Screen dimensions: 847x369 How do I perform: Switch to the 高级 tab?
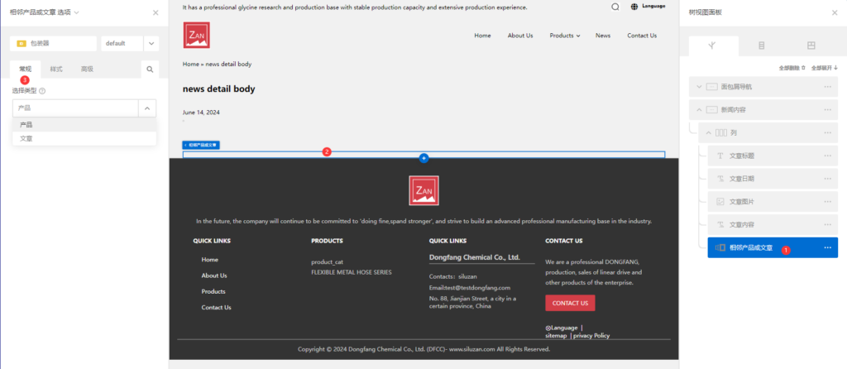point(87,69)
